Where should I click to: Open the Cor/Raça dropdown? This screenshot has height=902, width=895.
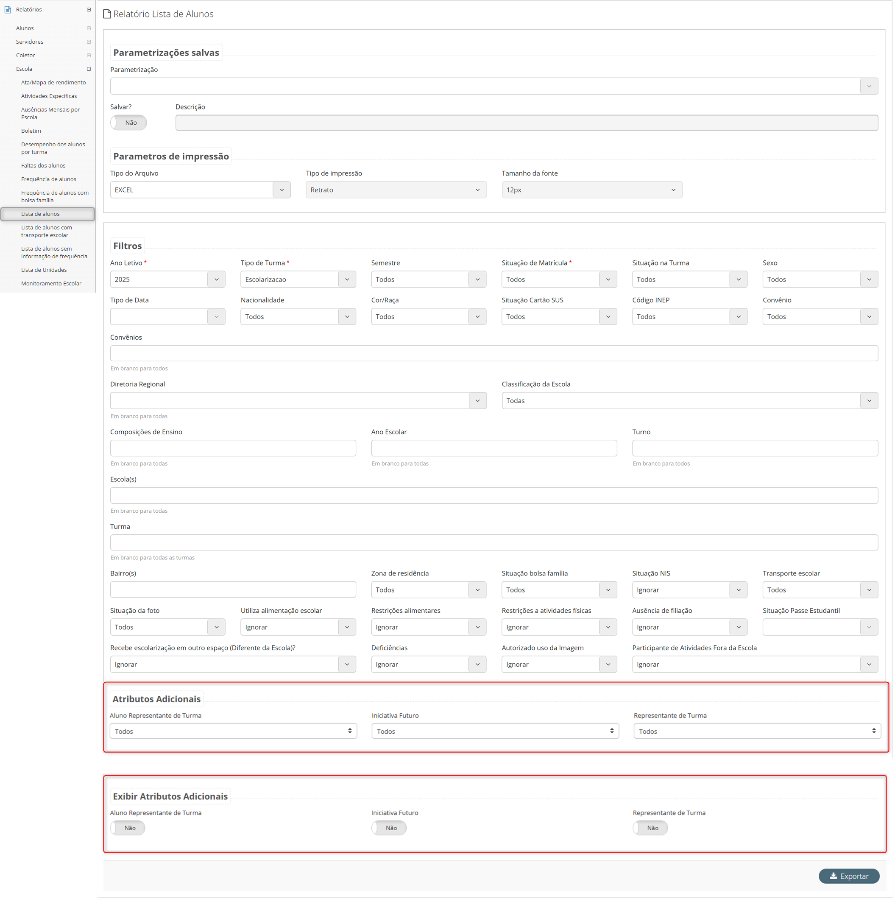[429, 316]
